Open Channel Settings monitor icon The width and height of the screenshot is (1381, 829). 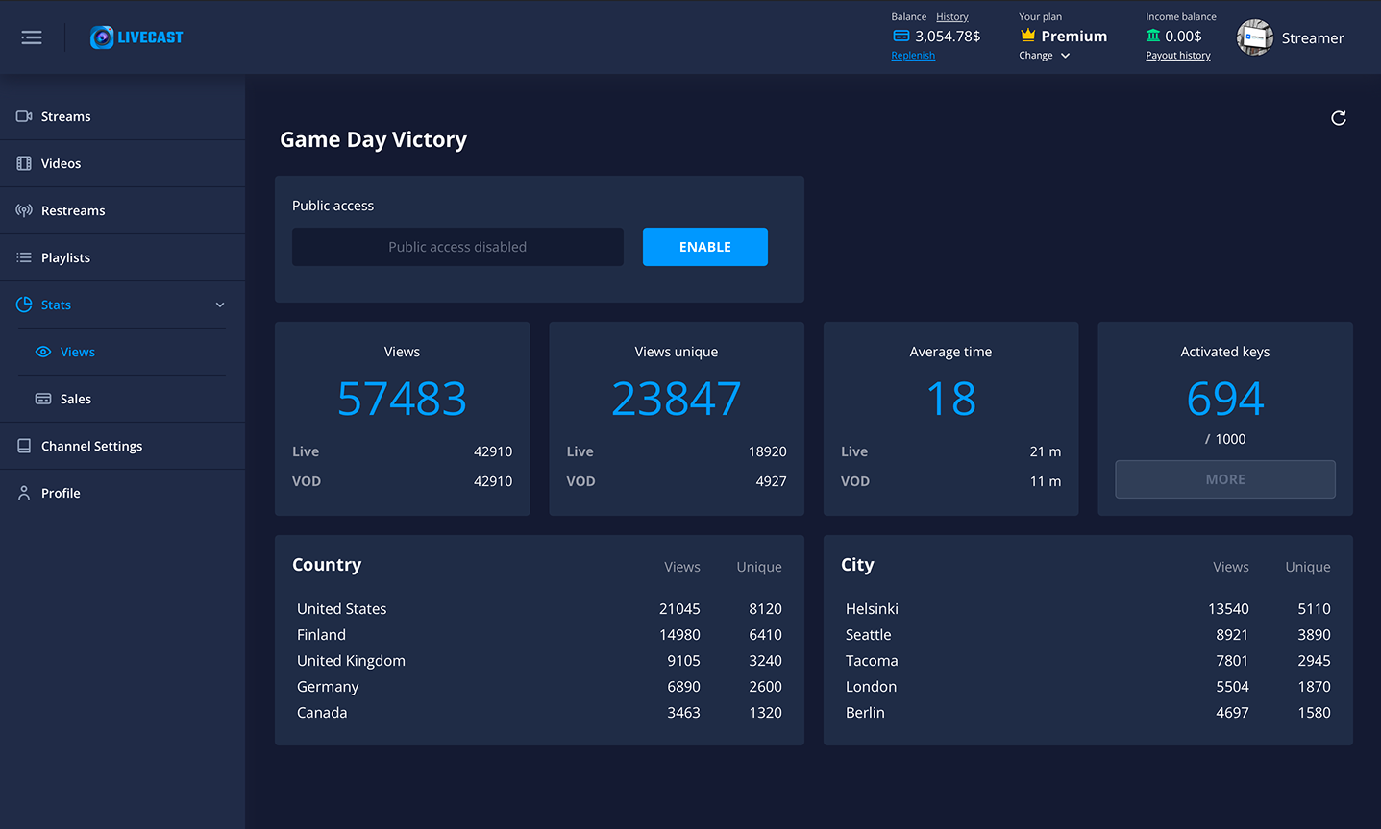click(22, 446)
